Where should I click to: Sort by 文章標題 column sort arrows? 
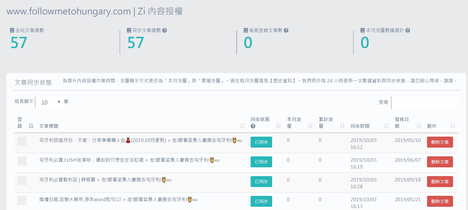click(242, 126)
